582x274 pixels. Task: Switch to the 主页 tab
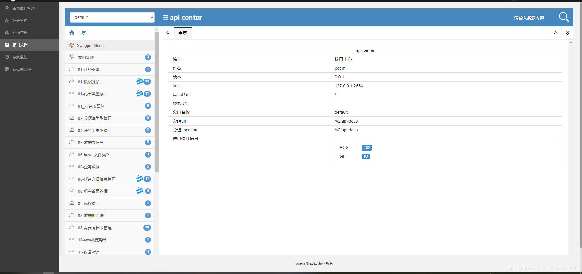[x=183, y=33]
